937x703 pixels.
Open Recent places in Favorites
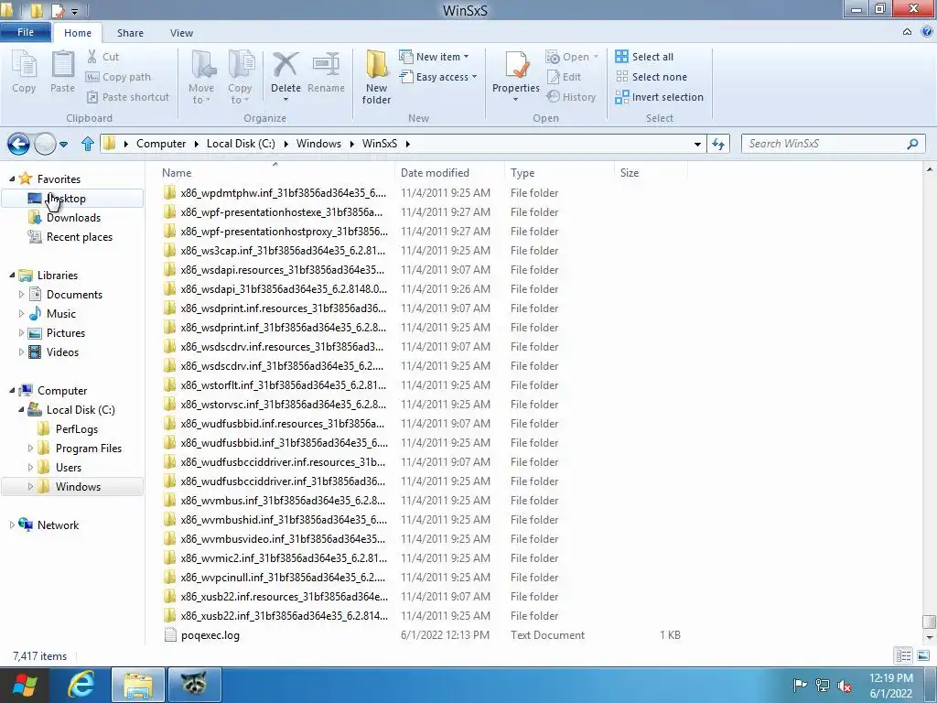pyautogui.click(x=79, y=237)
